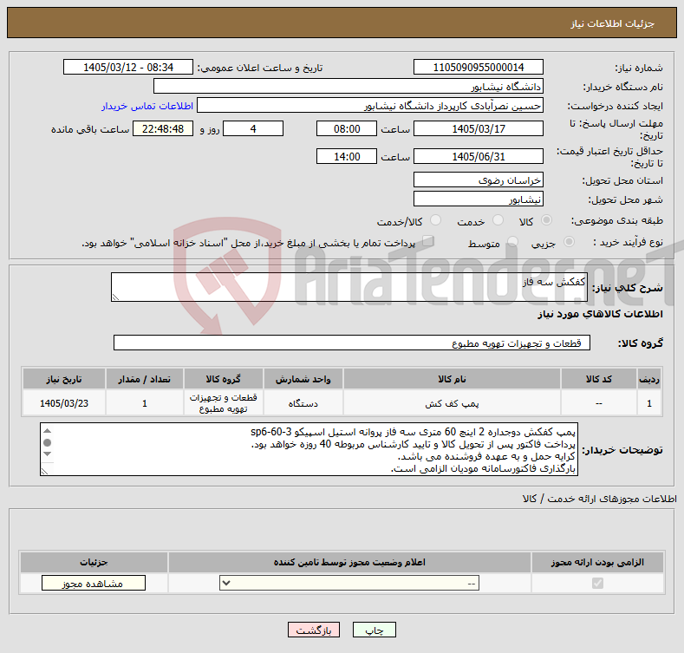Viewport: 684px width, 653px height.
Task: Toggle the الزامی بودن ارائه مجوز checkbox
Action: [597, 583]
